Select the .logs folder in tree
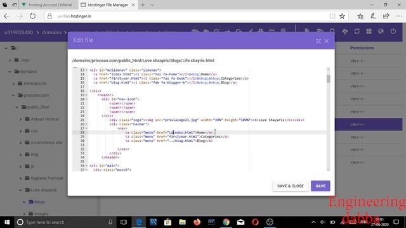Screen dimensions: 406x228 pyautogui.click(x=25, y=60)
